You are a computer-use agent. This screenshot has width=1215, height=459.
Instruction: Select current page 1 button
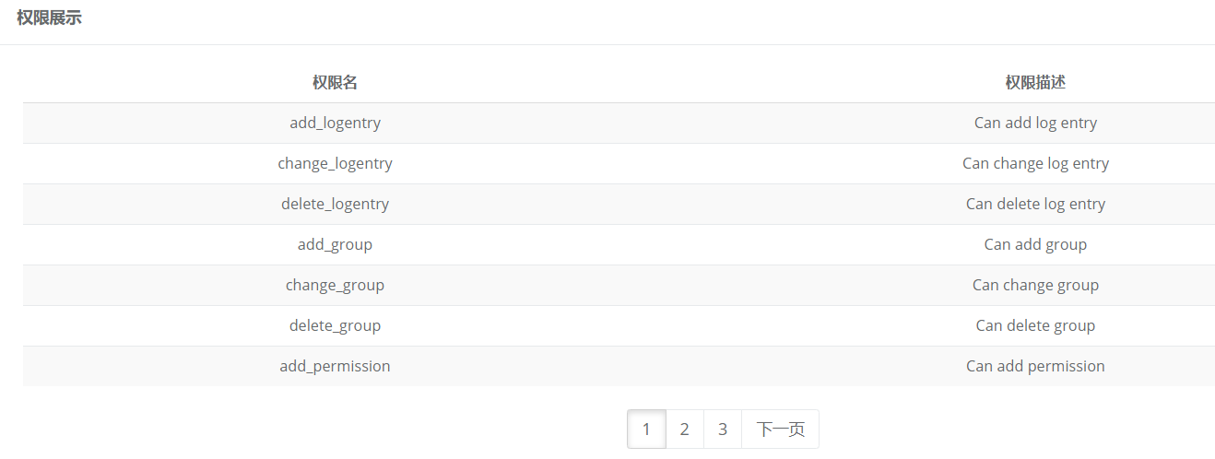tap(646, 430)
